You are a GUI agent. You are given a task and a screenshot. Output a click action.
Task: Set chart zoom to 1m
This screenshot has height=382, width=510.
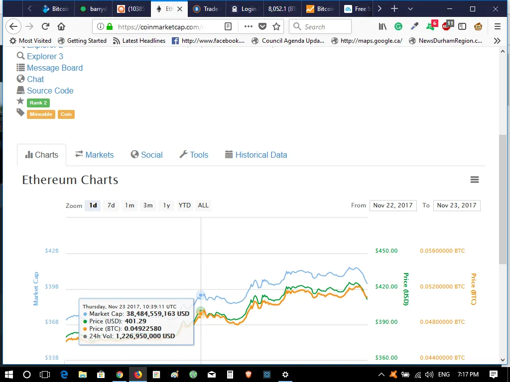(129, 205)
